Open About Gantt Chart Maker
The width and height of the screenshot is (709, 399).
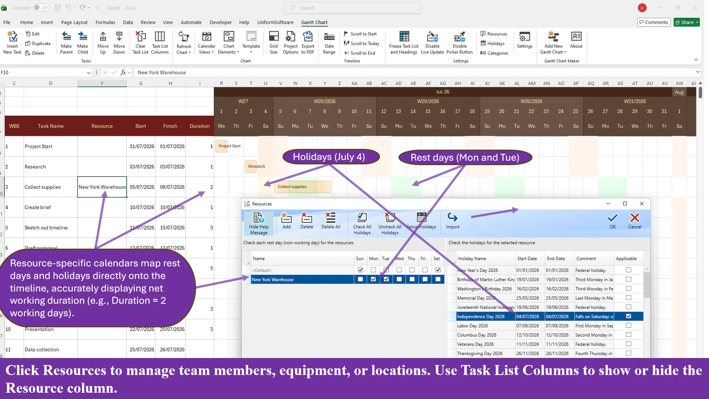pyautogui.click(x=576, y=40)
